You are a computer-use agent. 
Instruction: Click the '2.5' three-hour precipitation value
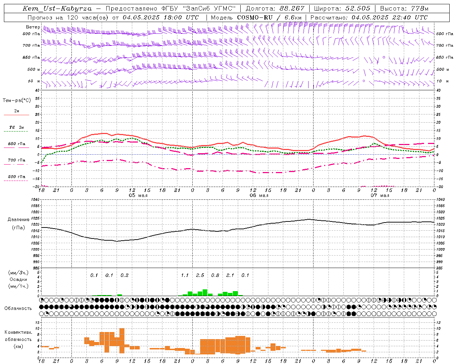point(200,275)
